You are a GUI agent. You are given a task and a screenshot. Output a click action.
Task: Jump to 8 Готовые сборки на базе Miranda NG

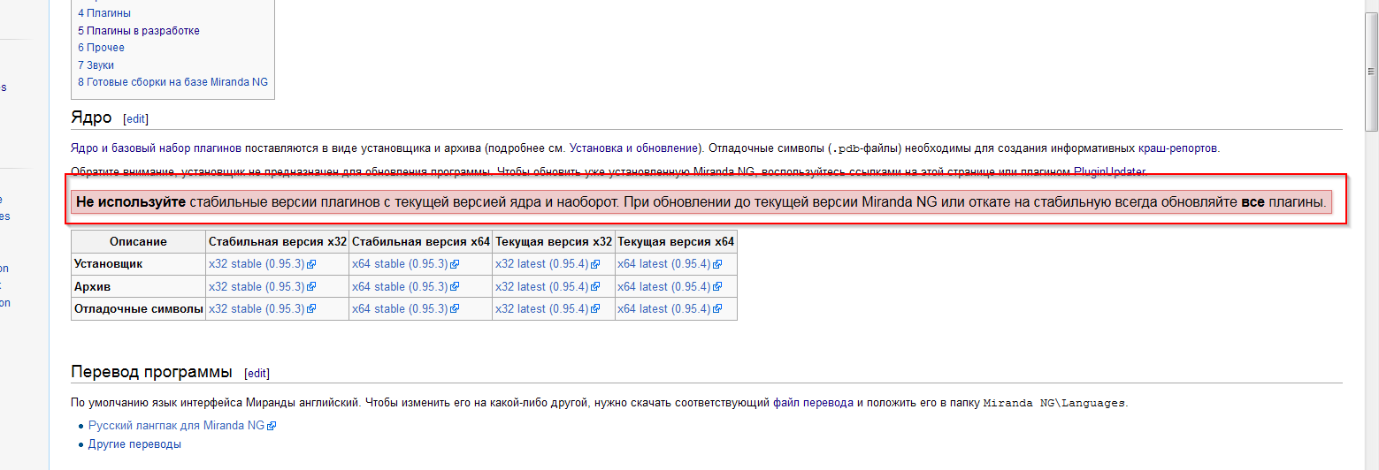click(x=172, y=82)
